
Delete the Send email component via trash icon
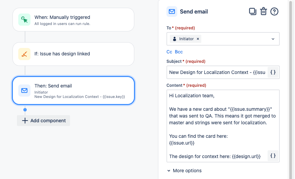(264, 11)
